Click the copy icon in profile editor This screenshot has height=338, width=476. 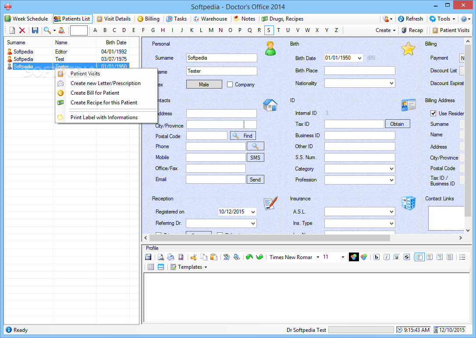[x=204, y=257]
